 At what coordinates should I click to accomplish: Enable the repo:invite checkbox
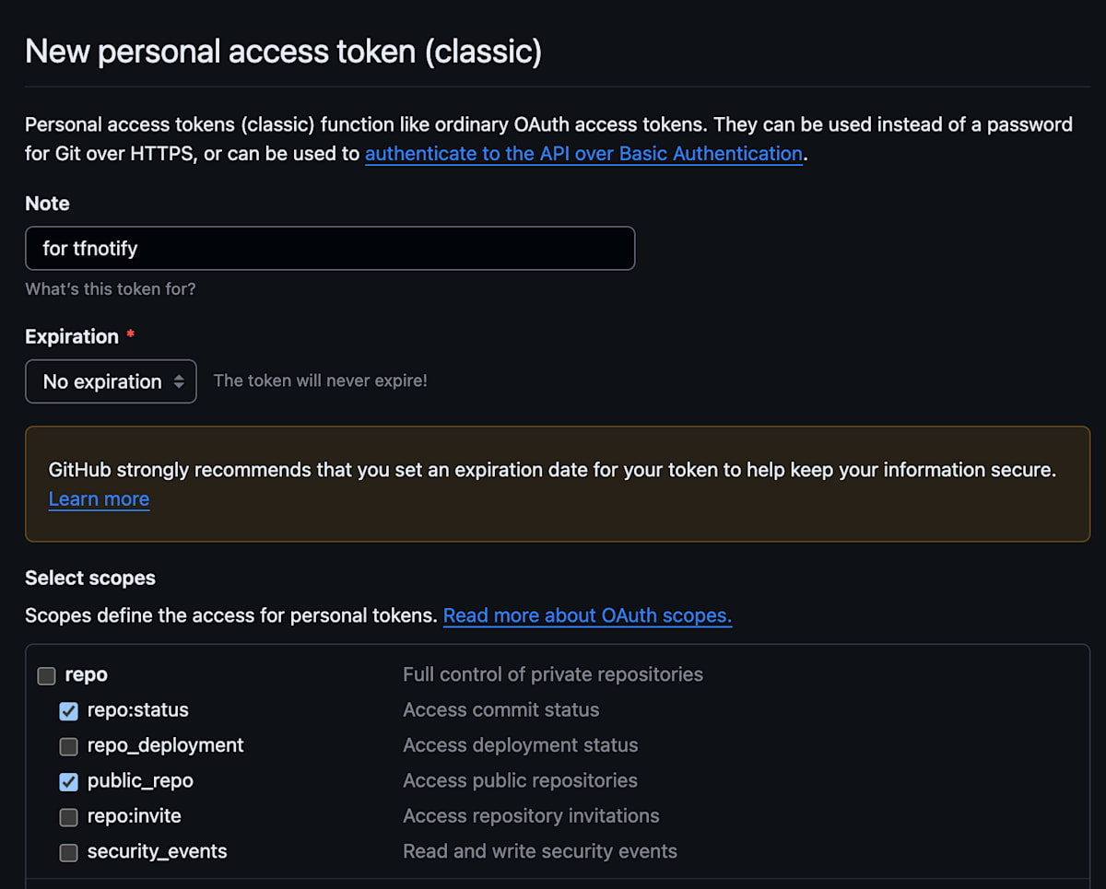(x=68, y=817)
